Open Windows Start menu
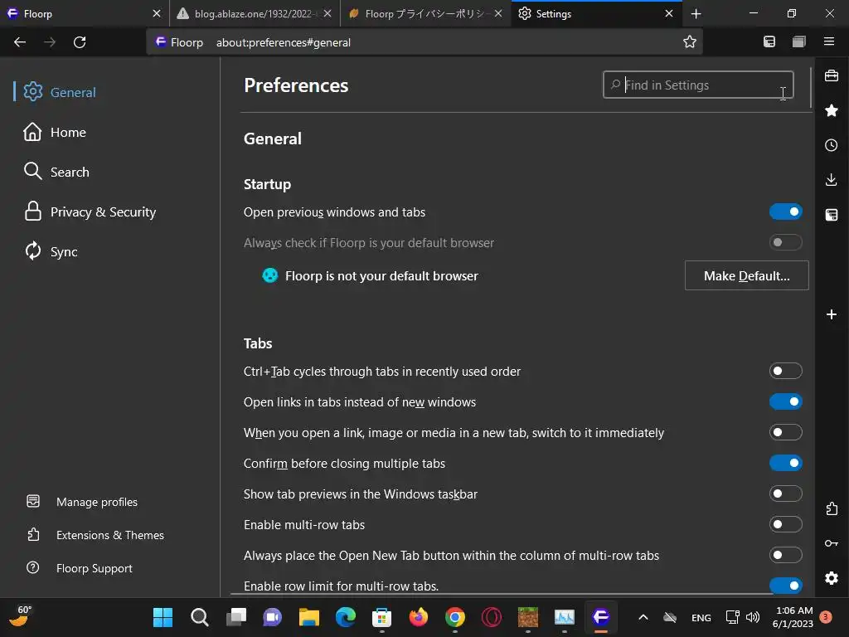 click(x=163, y=617)
